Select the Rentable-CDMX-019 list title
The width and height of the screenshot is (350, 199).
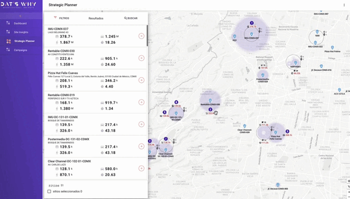point(61,95)
